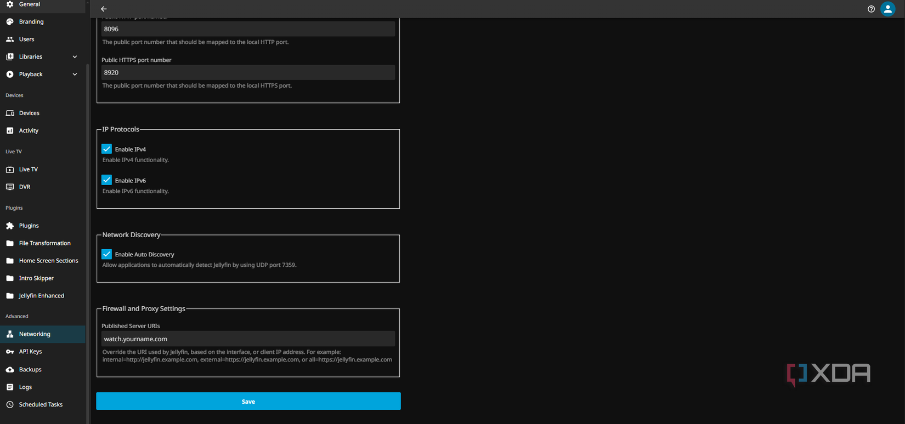Click the sidebar vertical scrollbar
Screen dimensions: 905x424
88,244
